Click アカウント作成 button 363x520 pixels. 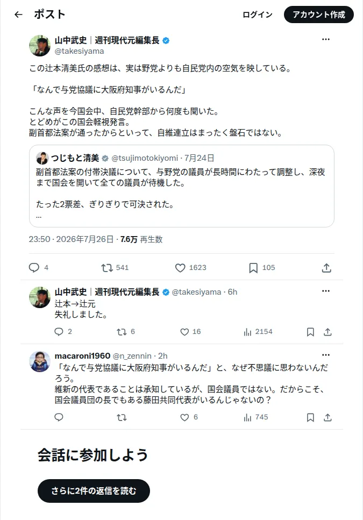(318, 15)
